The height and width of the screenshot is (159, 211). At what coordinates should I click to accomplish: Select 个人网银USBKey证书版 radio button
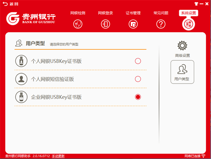[x=138, y=61]
